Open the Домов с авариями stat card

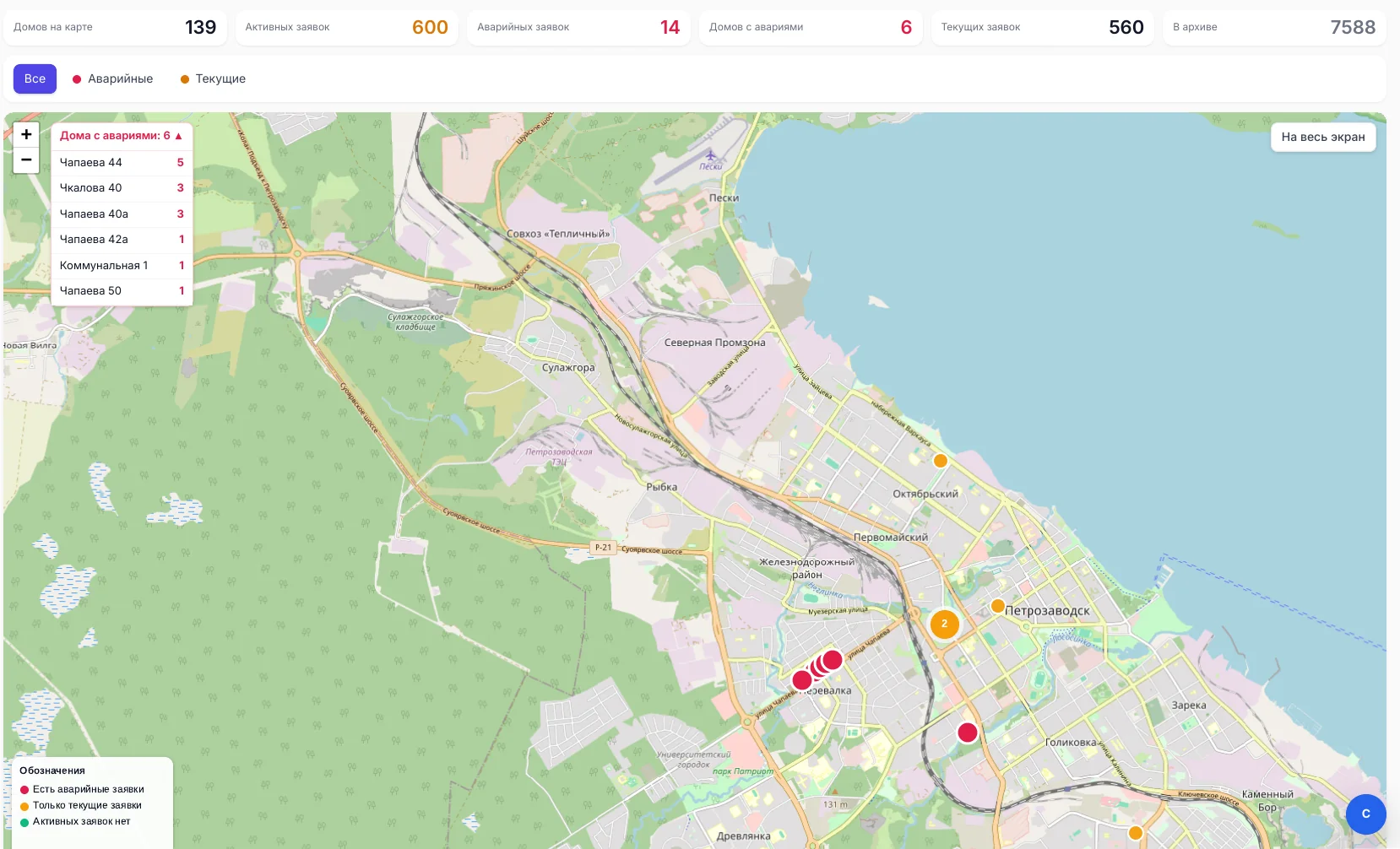pos(811,27)
